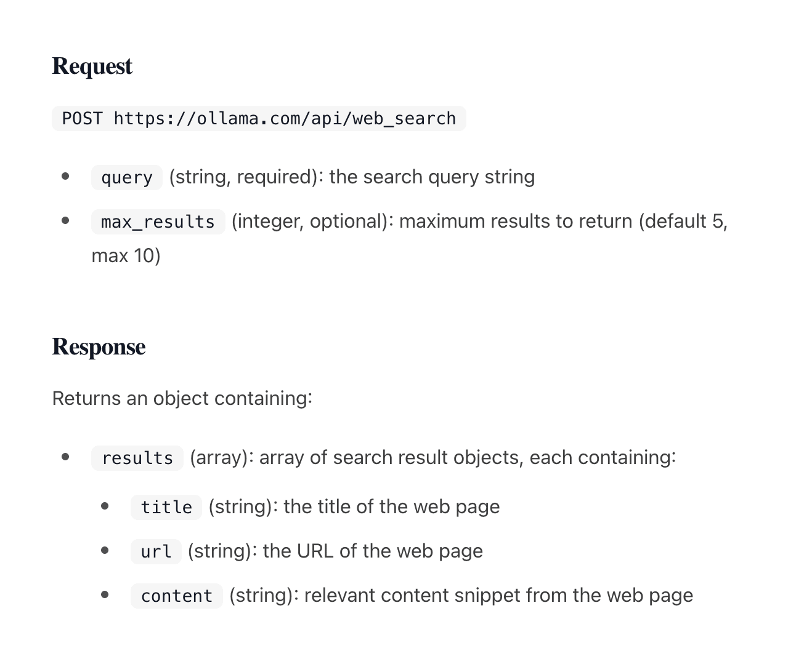
Task: Select the max_results parameter code label
Action: click(158, 222)
